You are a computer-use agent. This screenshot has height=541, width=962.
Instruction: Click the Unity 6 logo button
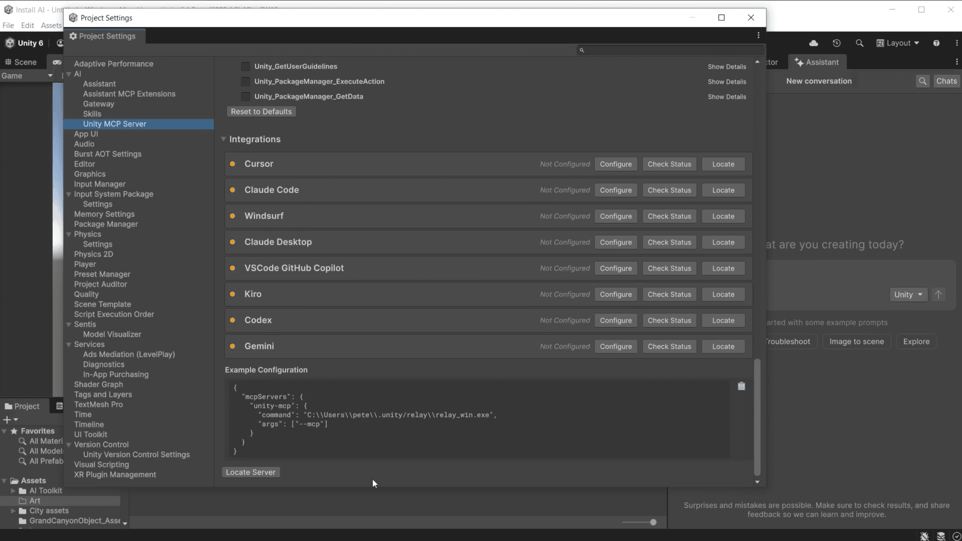(x=25, y=43)
